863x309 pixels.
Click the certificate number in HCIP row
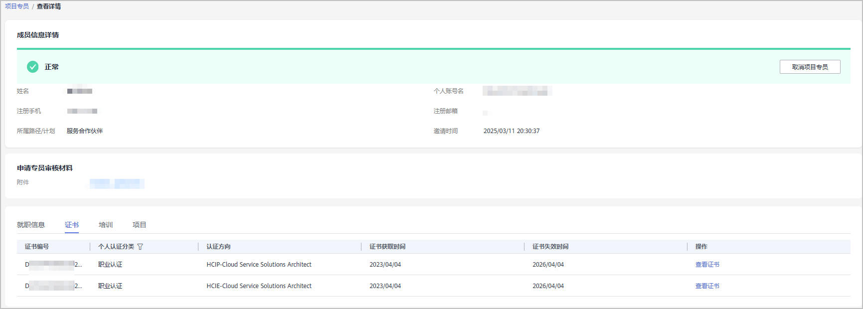(53, 265)
